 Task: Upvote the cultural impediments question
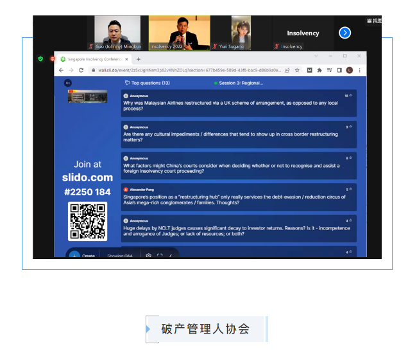350,127
